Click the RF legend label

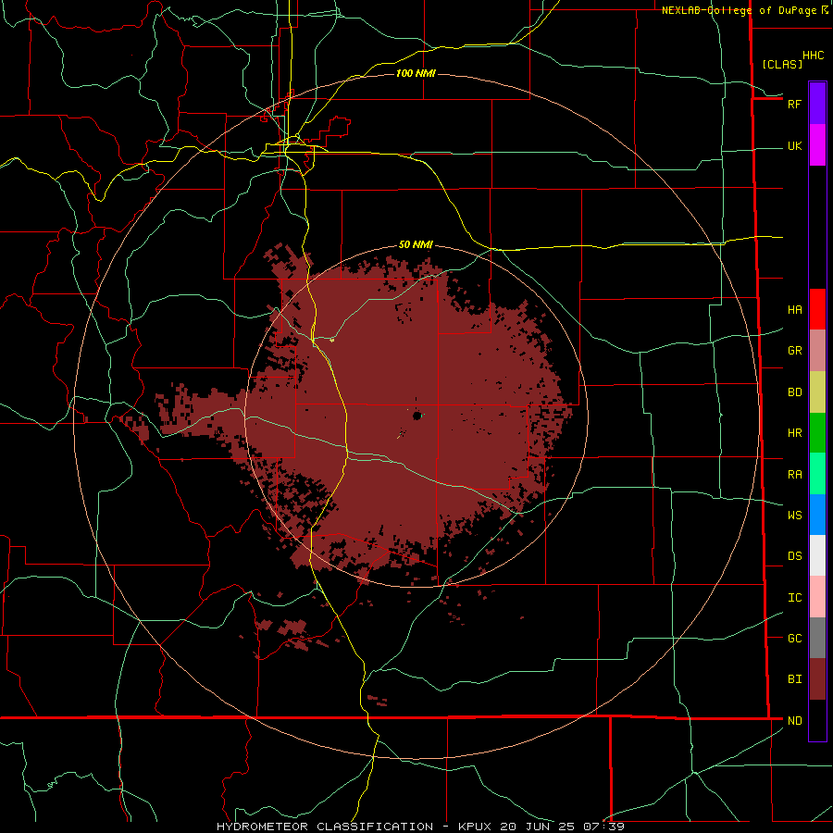tap(794, 104)
